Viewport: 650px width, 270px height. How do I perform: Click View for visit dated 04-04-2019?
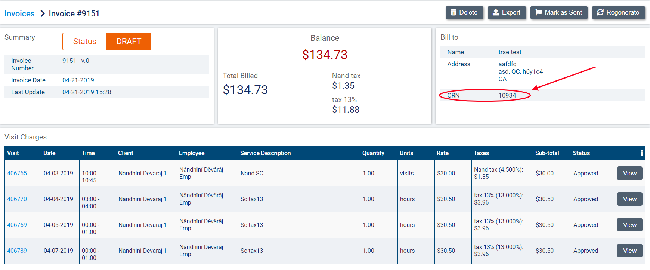pyautogui.click(x=629, y=199)
